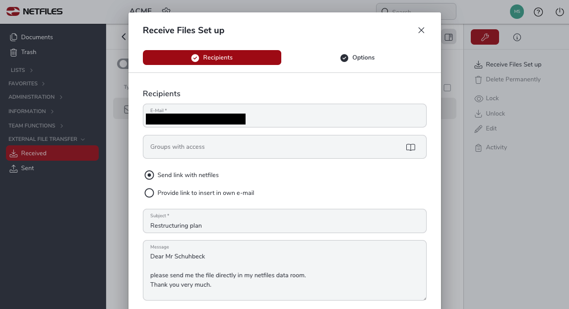Select Send link with netfiles option
Image resolution: width=569 pixels, height=309 pixels.
pyautogui.click(x=149, y=175)
